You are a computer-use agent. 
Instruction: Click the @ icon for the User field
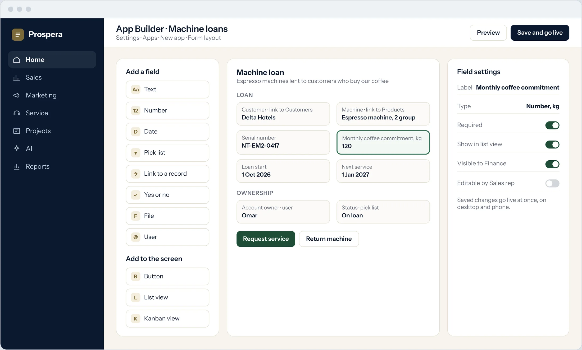click(136, 237)
